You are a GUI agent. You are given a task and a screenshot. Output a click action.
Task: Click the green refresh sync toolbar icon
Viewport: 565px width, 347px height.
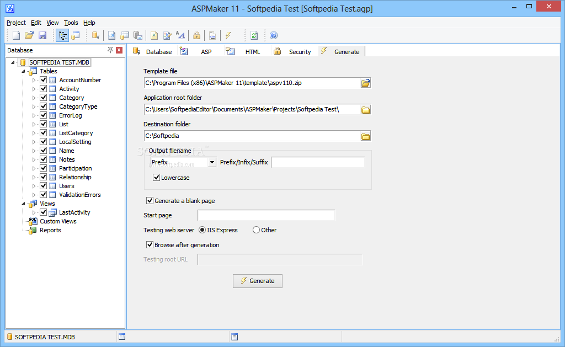pos(254,35)
